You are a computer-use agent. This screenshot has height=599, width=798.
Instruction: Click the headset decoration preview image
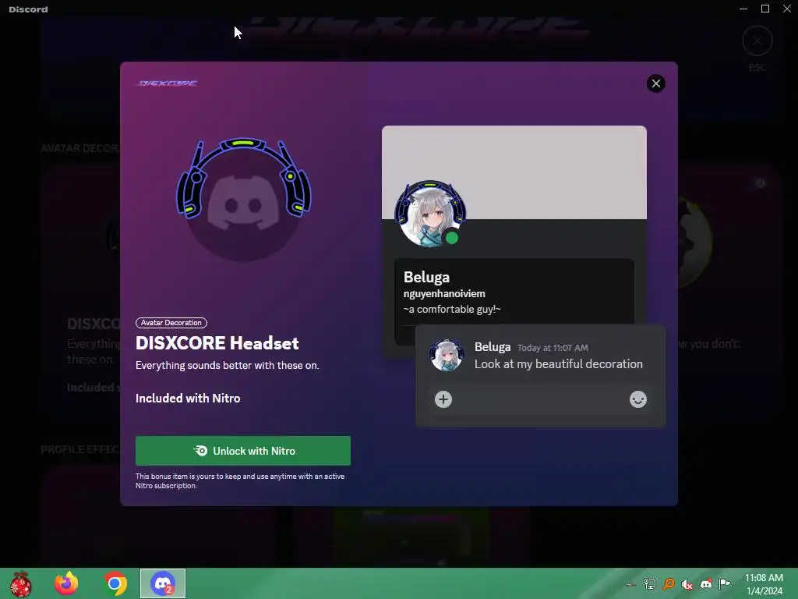(244, 199)
